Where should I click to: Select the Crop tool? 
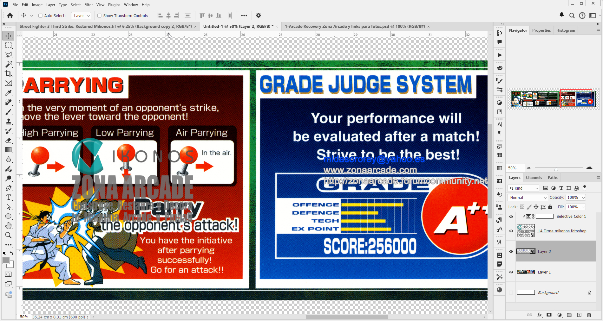[9, 74]
